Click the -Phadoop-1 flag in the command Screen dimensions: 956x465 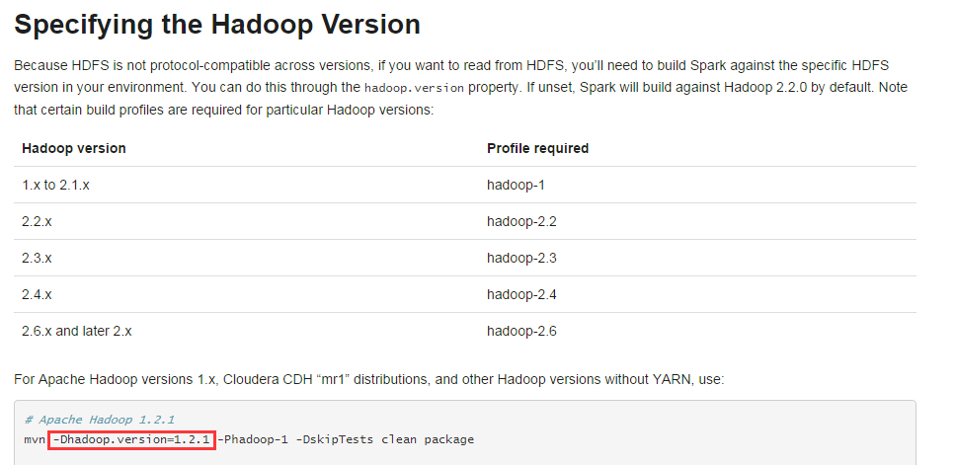(253, 439)
